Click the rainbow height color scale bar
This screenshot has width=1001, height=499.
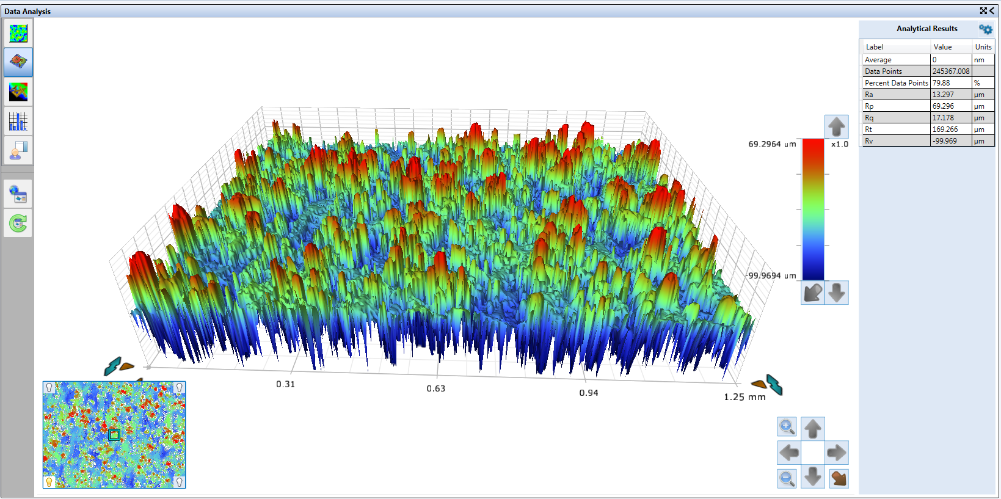point(813,209)
